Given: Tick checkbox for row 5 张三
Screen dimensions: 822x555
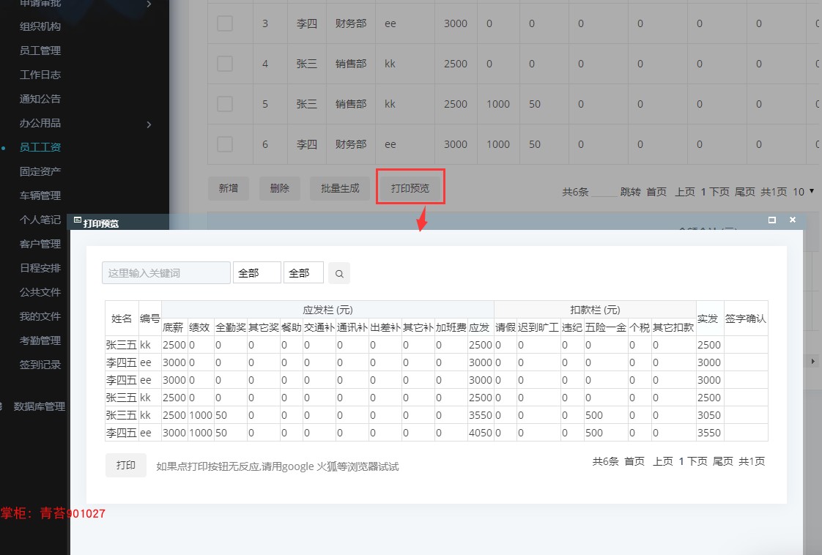Looking at the screenshot, I should (x=225, y=104).
